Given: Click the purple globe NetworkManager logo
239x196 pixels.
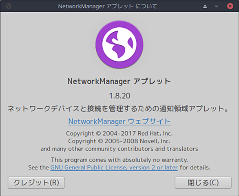Looking at the screenshot, I should click(x=119, y=44).
